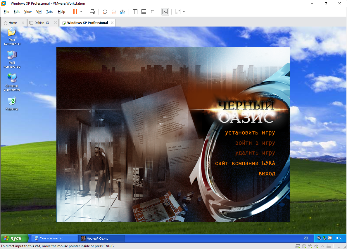Open the snapshot manager icon
347x249 pixels.
[x=123, y=12]
